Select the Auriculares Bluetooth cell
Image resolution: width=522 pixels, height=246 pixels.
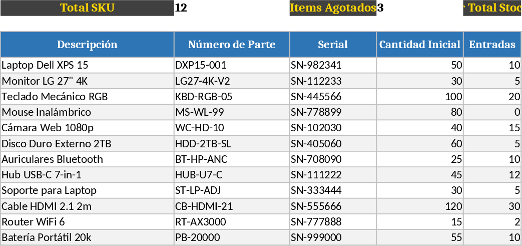point(87,159)
